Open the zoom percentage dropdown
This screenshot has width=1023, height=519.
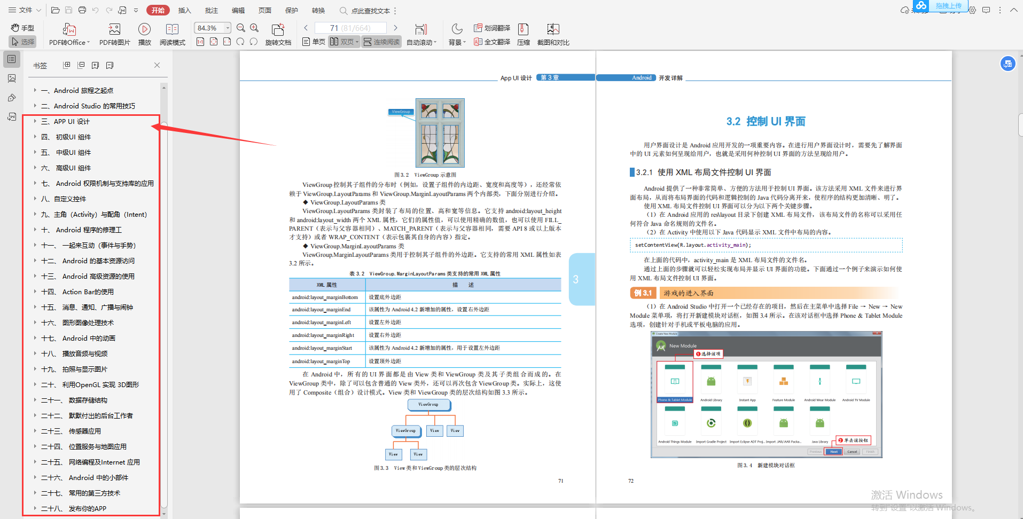coord(228,28)
